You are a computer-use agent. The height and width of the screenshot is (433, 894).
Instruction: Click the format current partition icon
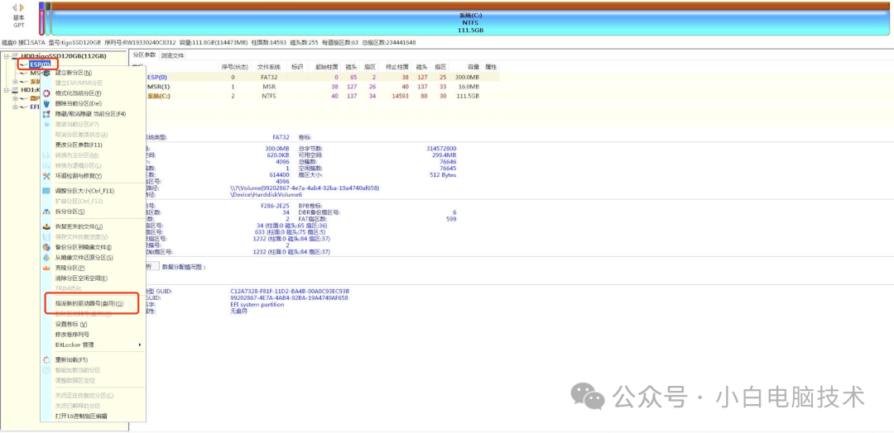(46, 93)
